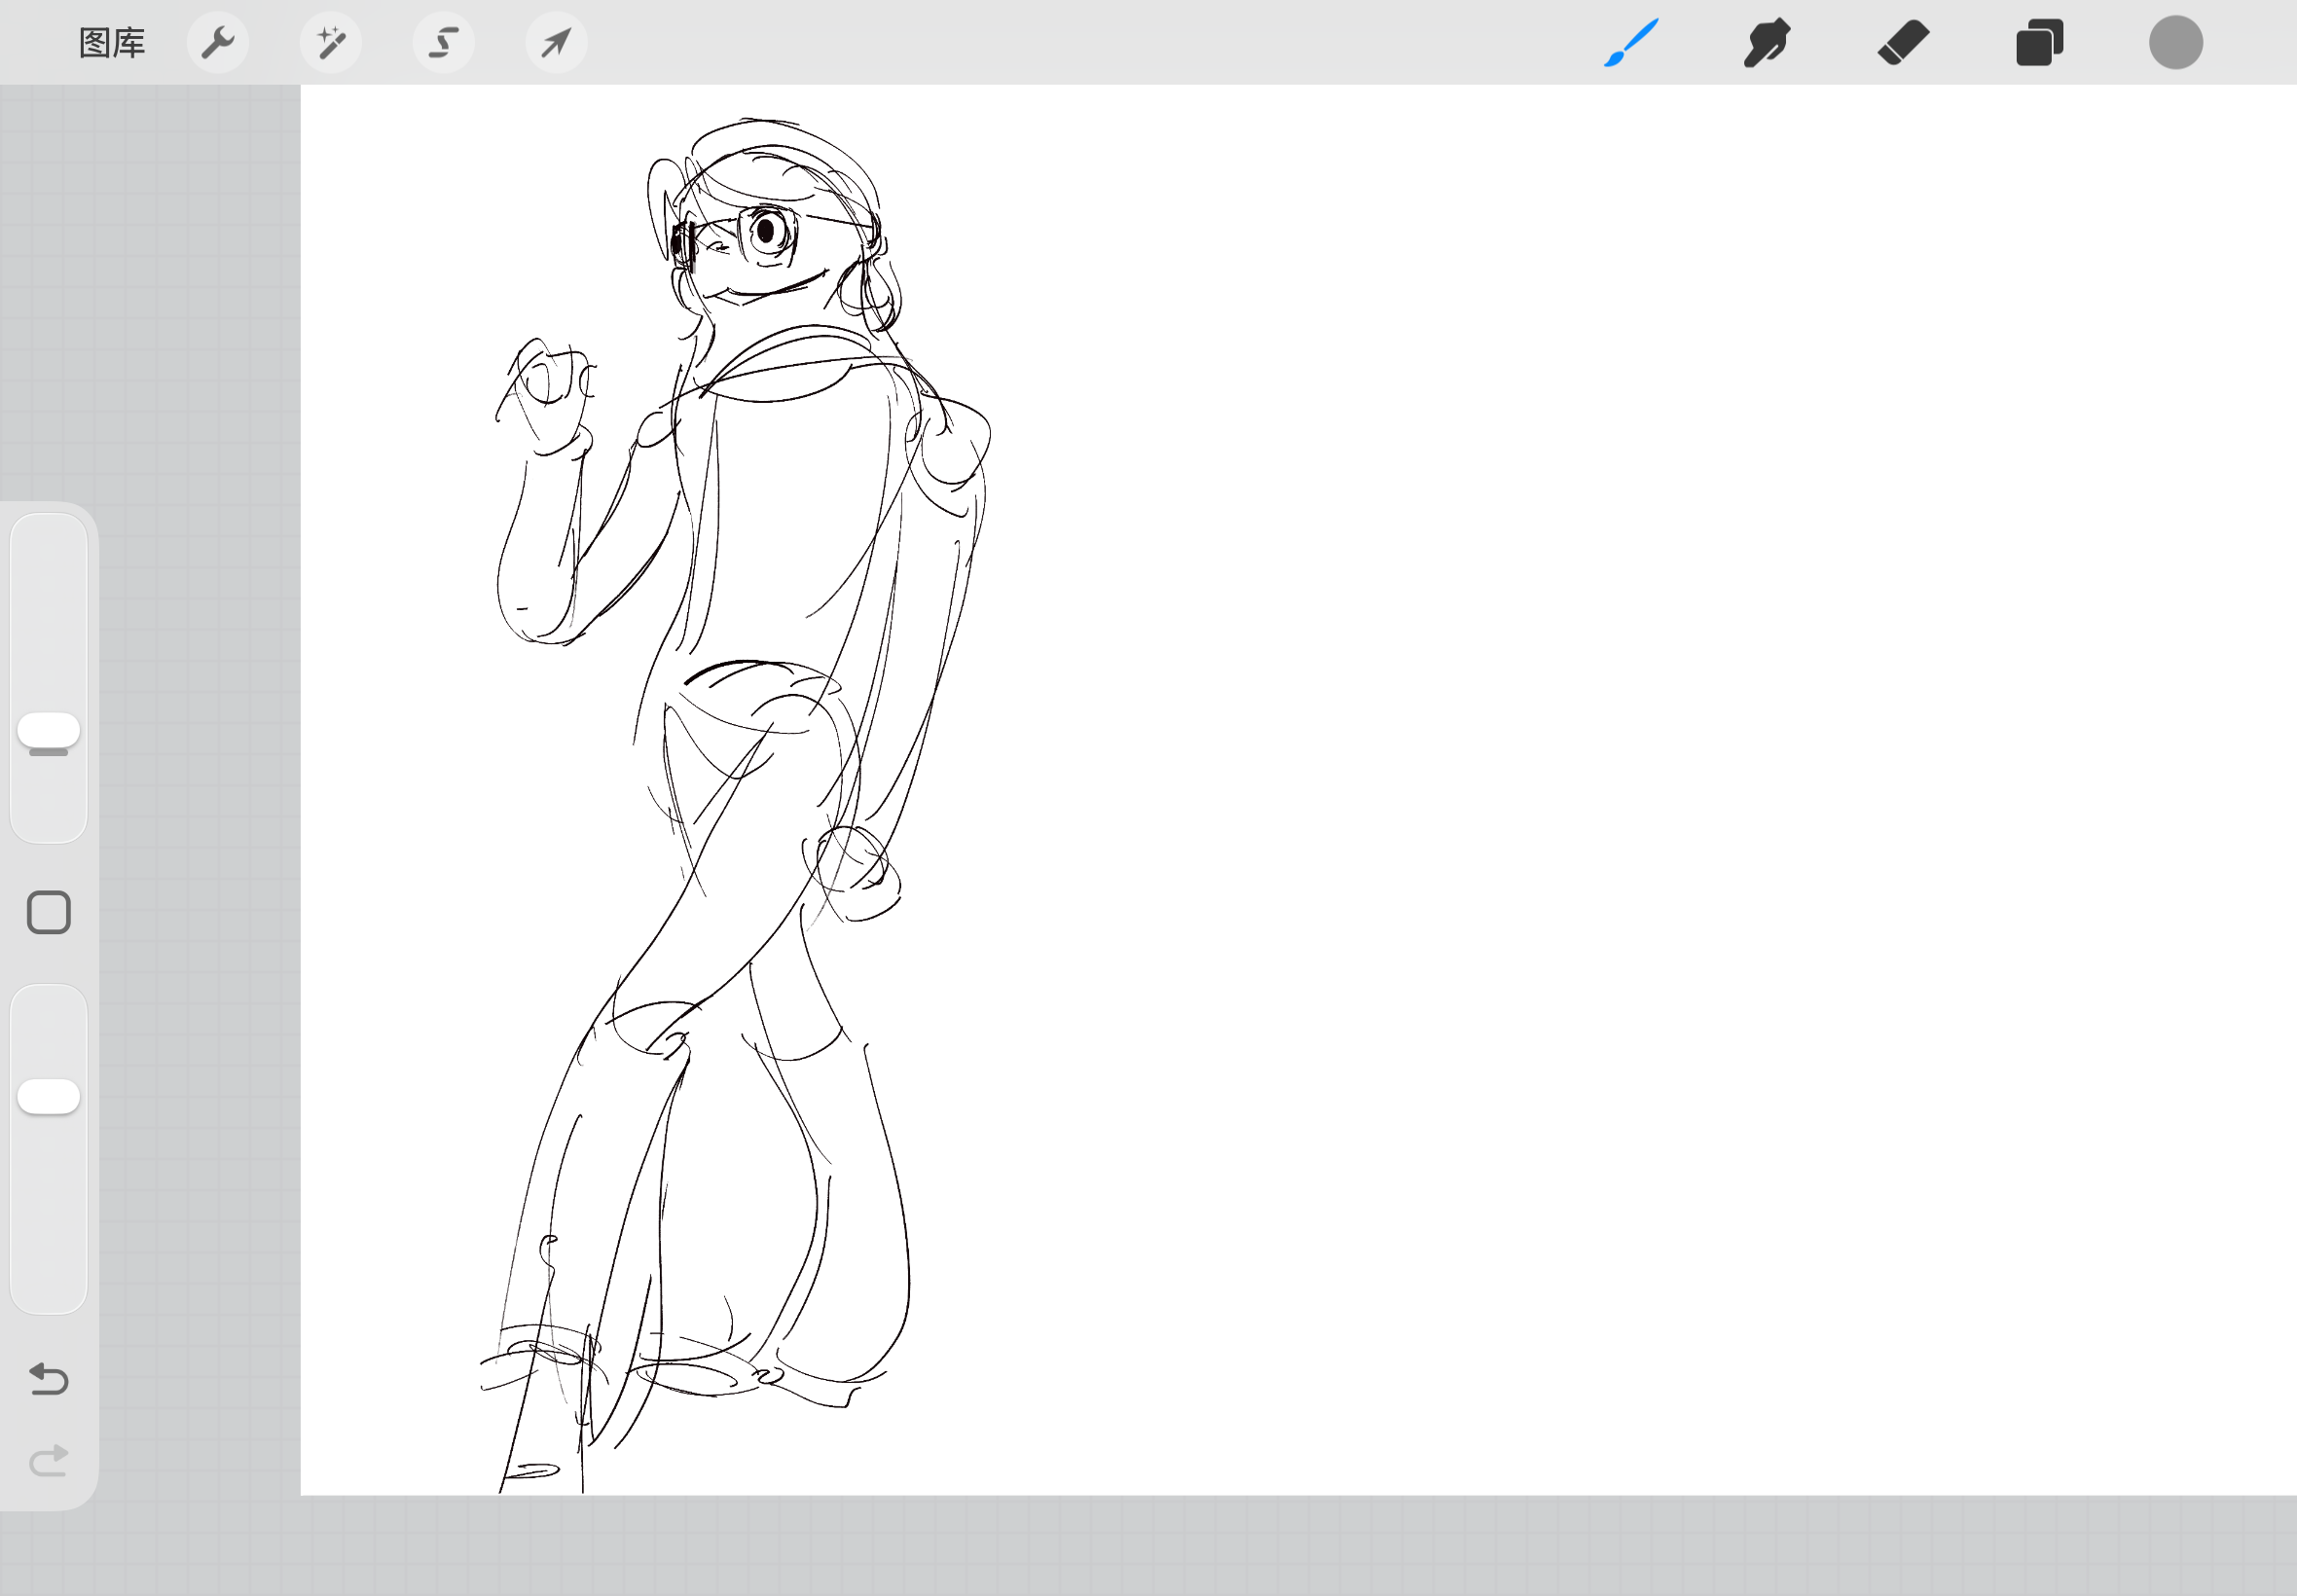Tap the character's eye on canvas
Screen dimensions: 2297x1596
pyautogui.click(x=767, y=232)
